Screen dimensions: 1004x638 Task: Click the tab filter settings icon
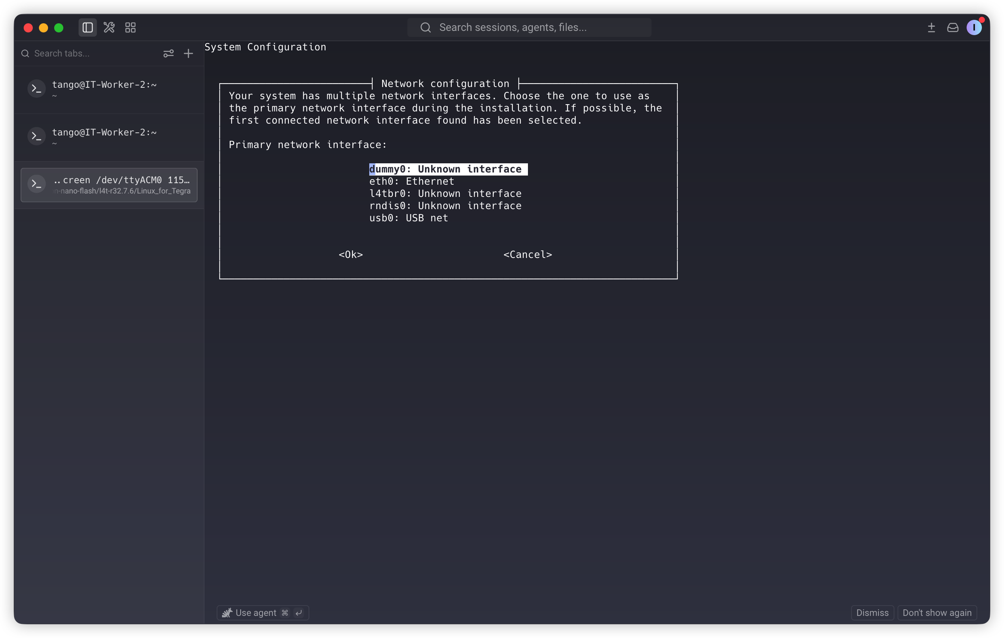(169, 53)
